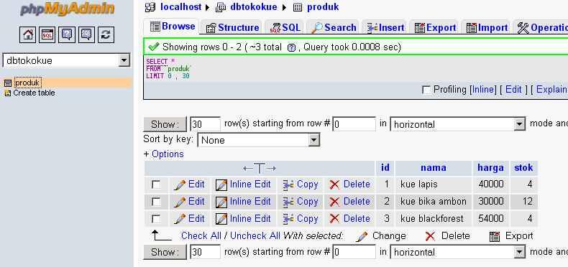Click the top Show button
Screen dimensions: 568x267
(x=165, y=124)
